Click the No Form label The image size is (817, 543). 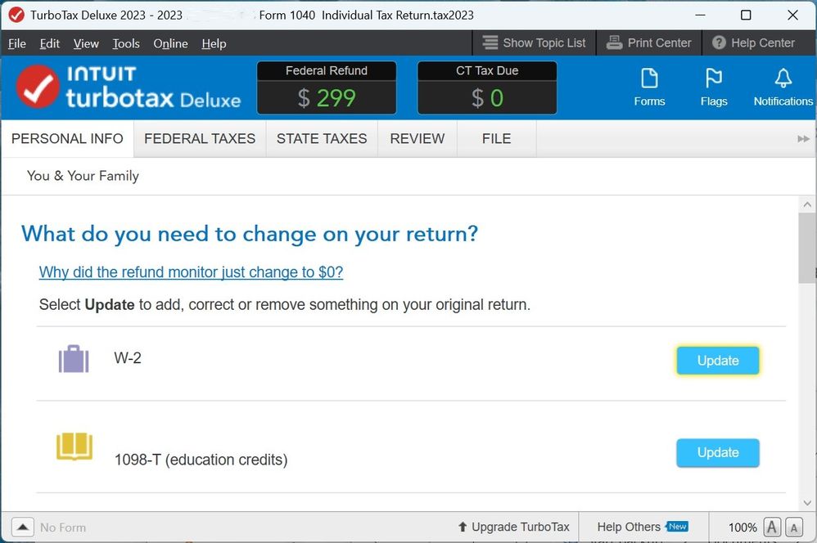[63, 527]
